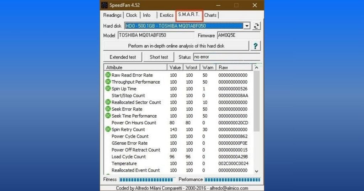This screenshot has height=191, width=364.
Task: Start the Extended test
Action: pyautogui.click(x=123, y=57)
